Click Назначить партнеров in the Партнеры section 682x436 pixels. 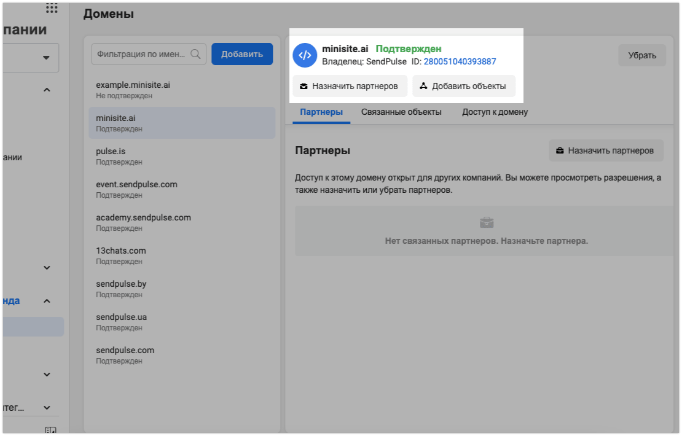coord(606,150)
